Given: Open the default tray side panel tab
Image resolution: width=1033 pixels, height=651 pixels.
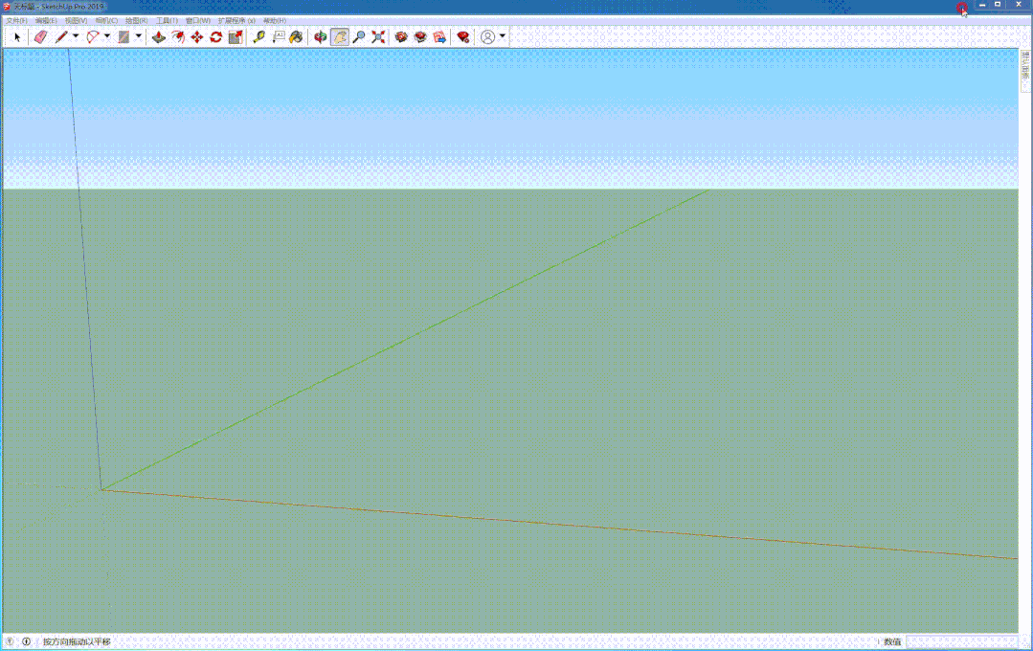Looking at the screenshot, I should tap(1024, 73).
